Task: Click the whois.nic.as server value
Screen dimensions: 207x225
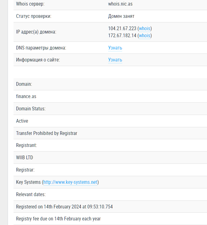Action: (120, 4)
